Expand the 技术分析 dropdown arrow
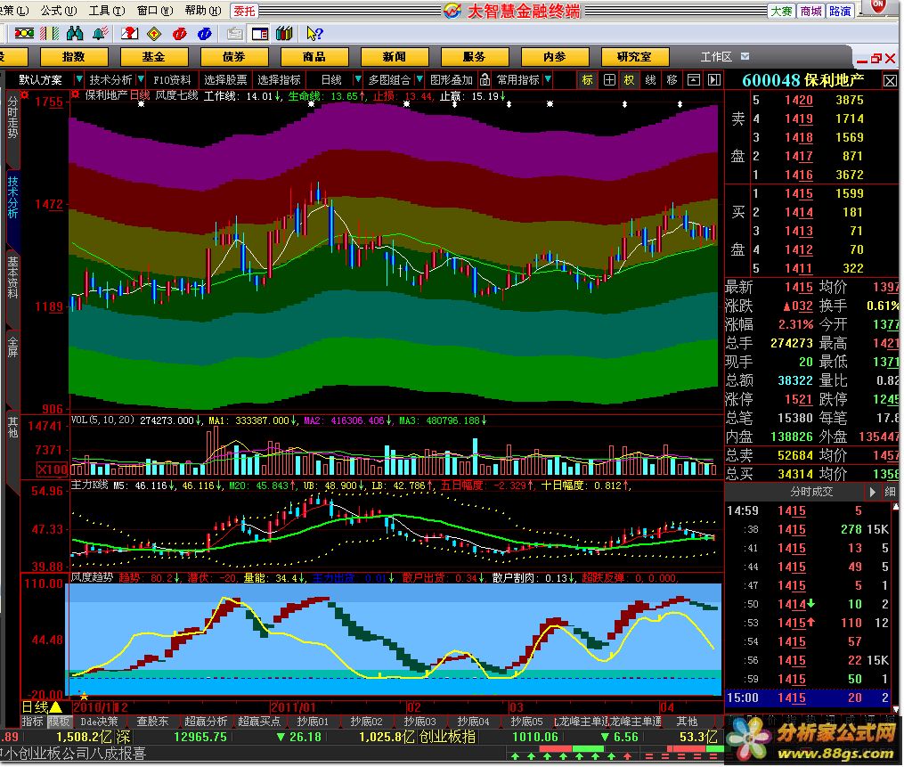 coord(141,79)
